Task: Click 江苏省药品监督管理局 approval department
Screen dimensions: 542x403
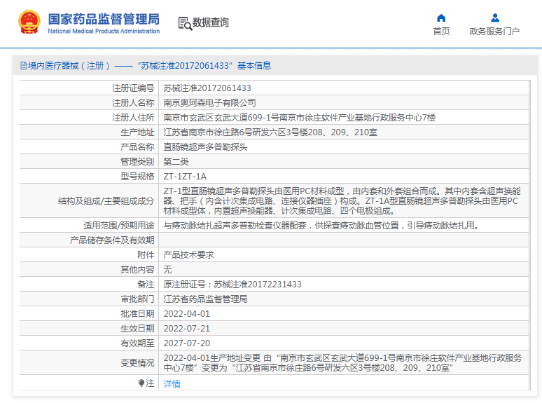Action: pos(205,299)
